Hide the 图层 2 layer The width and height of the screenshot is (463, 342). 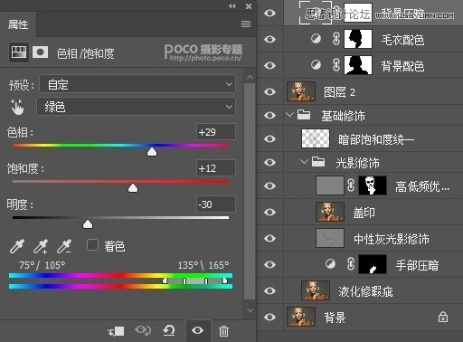point(269,91)
